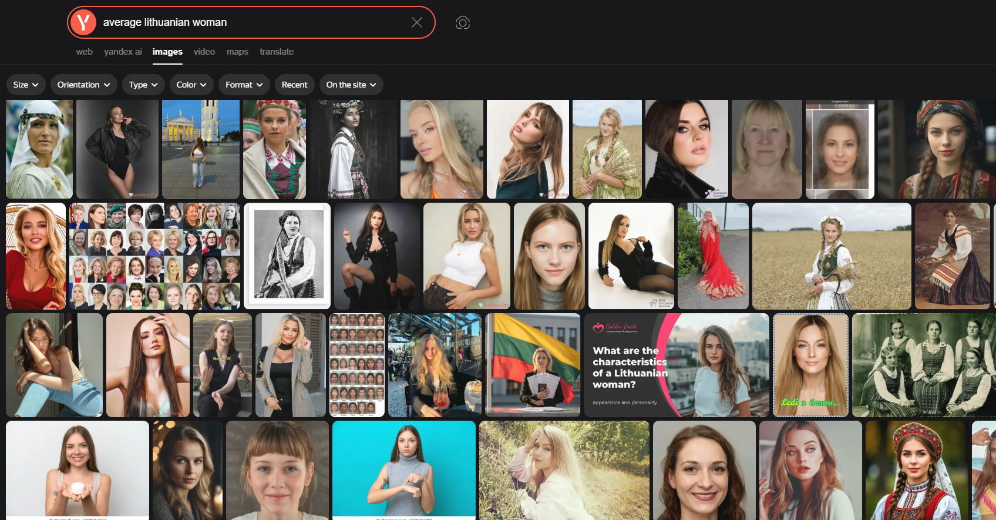Select blonde woman in red top image
This screenshot has height=520, width=996.
click(x=36, y=256)
